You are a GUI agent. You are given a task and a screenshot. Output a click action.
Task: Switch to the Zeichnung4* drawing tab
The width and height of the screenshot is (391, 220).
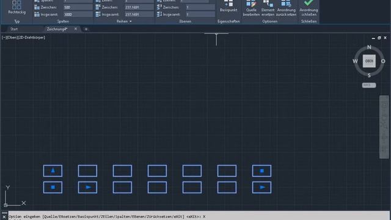(57, 29)
